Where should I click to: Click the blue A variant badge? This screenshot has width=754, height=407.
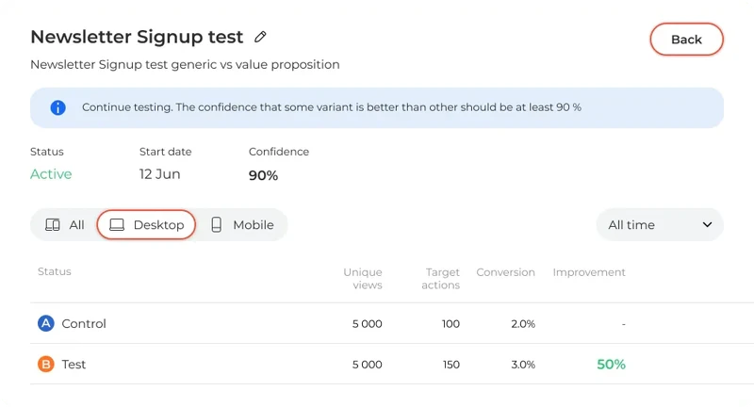pyautogui.click(x=45, y=323)
